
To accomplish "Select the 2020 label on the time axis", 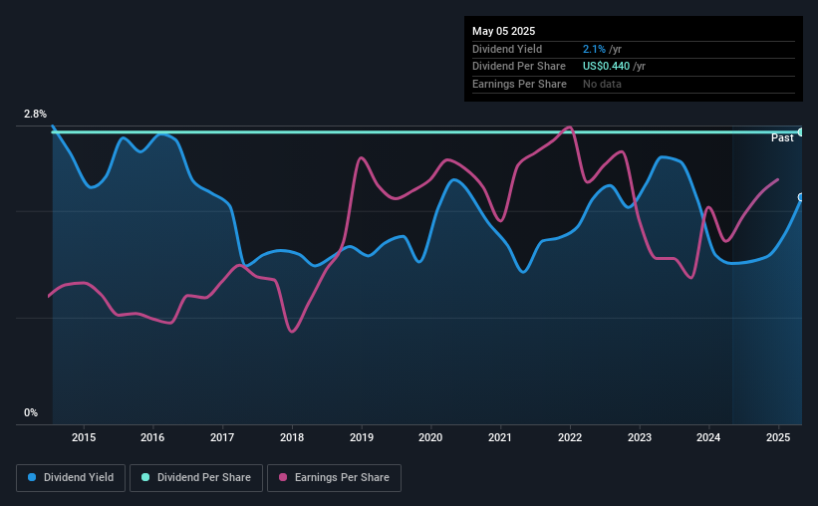I will click(x=430, y=437).
